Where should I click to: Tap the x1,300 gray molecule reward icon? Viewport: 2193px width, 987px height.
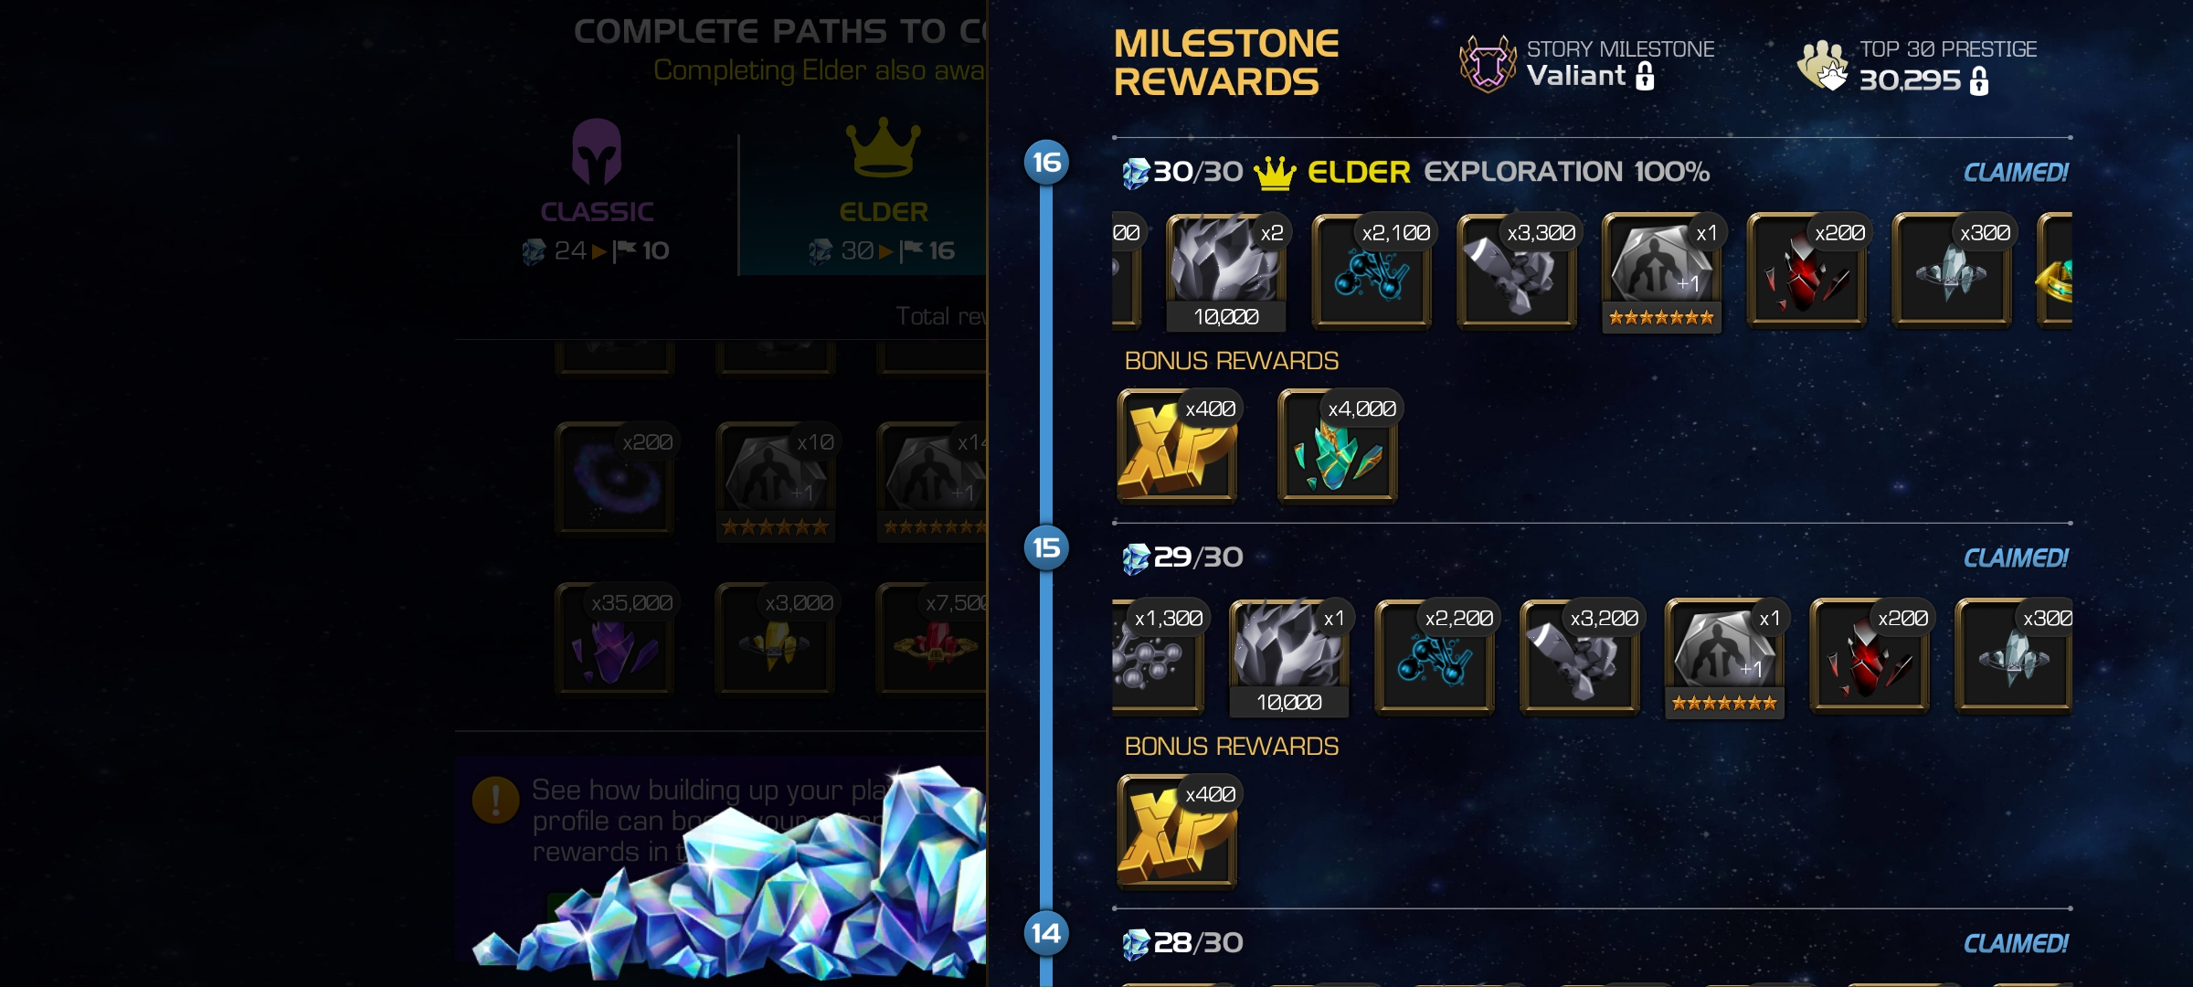1159,656
